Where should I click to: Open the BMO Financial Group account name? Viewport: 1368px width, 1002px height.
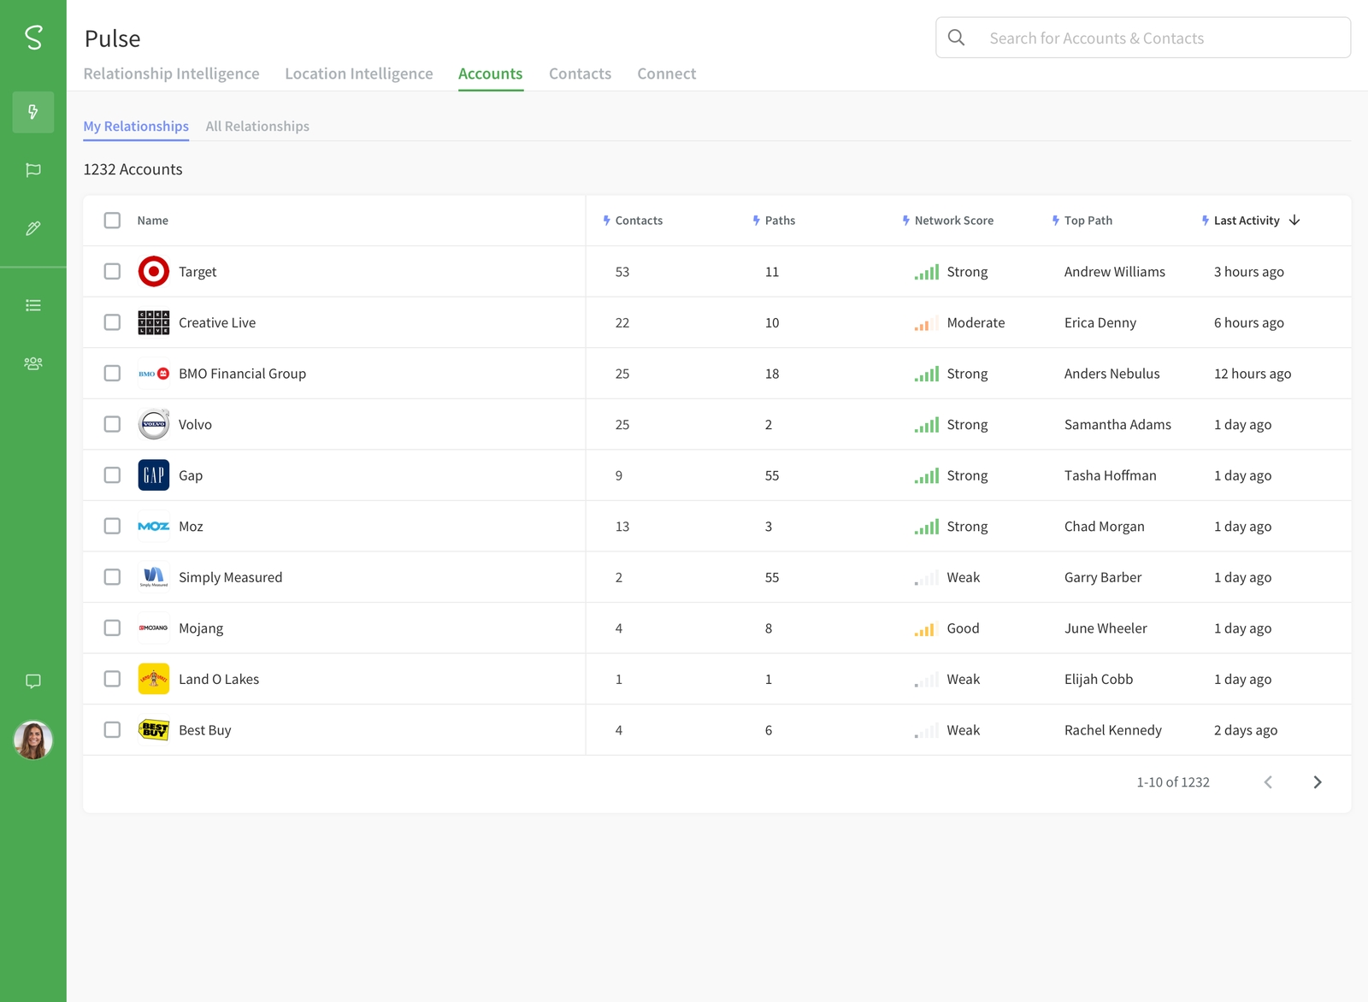(242, 374)
